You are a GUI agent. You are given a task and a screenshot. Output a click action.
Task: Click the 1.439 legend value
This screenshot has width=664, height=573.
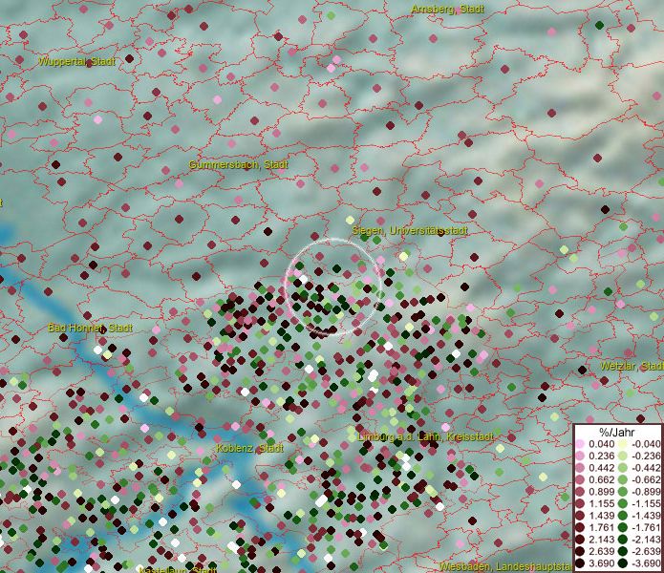(601, 516)
